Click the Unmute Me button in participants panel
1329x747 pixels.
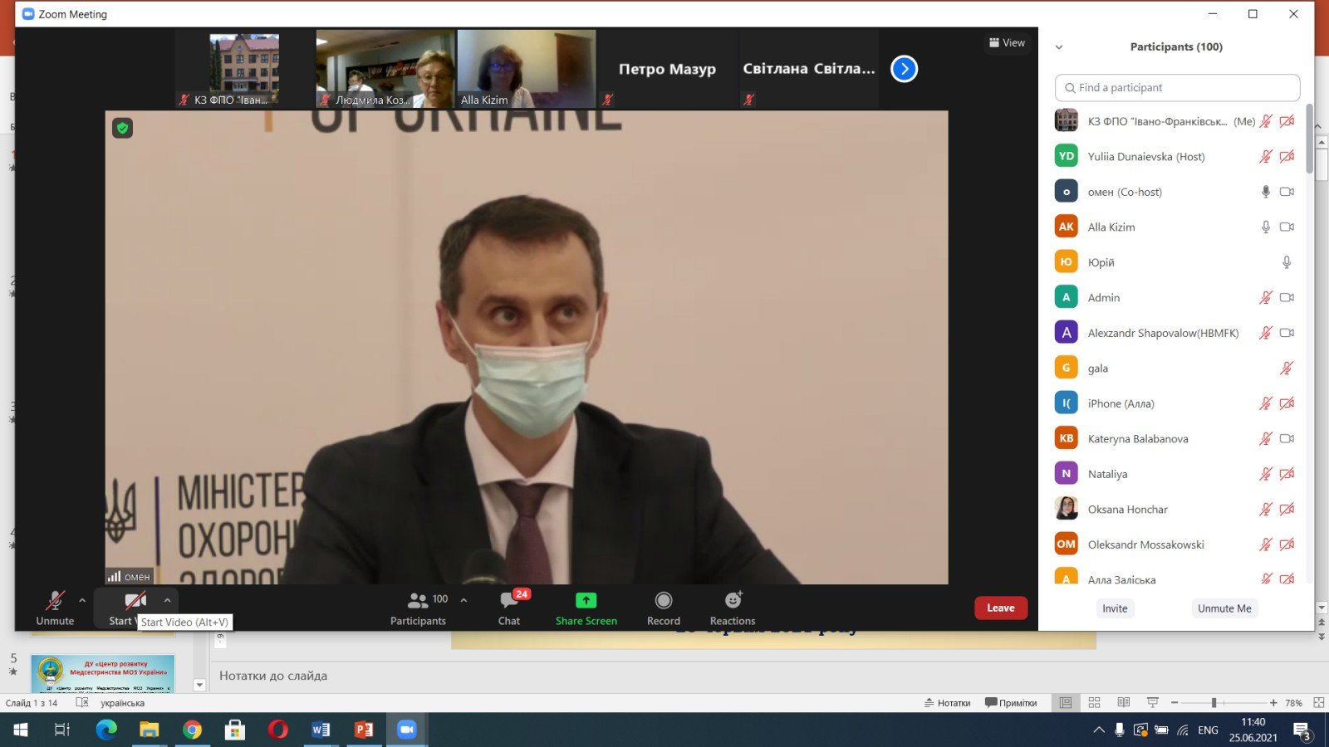(x=1224, y=608)
